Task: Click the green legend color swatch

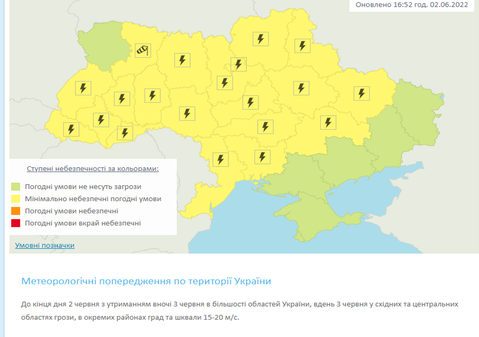Action: 16,187
